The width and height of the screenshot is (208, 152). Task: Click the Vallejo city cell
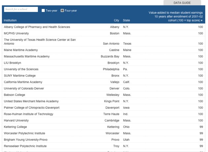coord(115,82)
